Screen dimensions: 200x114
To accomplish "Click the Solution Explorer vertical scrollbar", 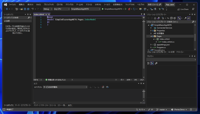I will (195, 37).
